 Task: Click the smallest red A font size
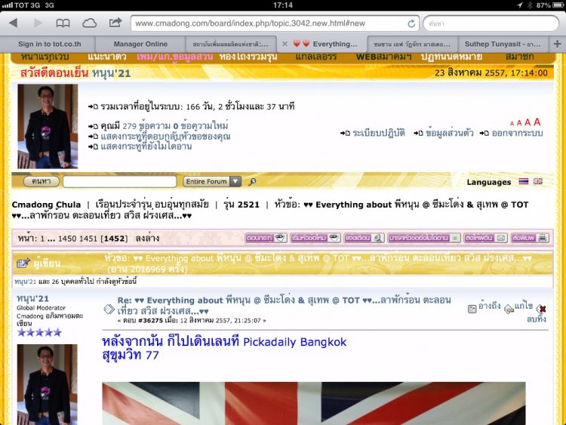512,124
